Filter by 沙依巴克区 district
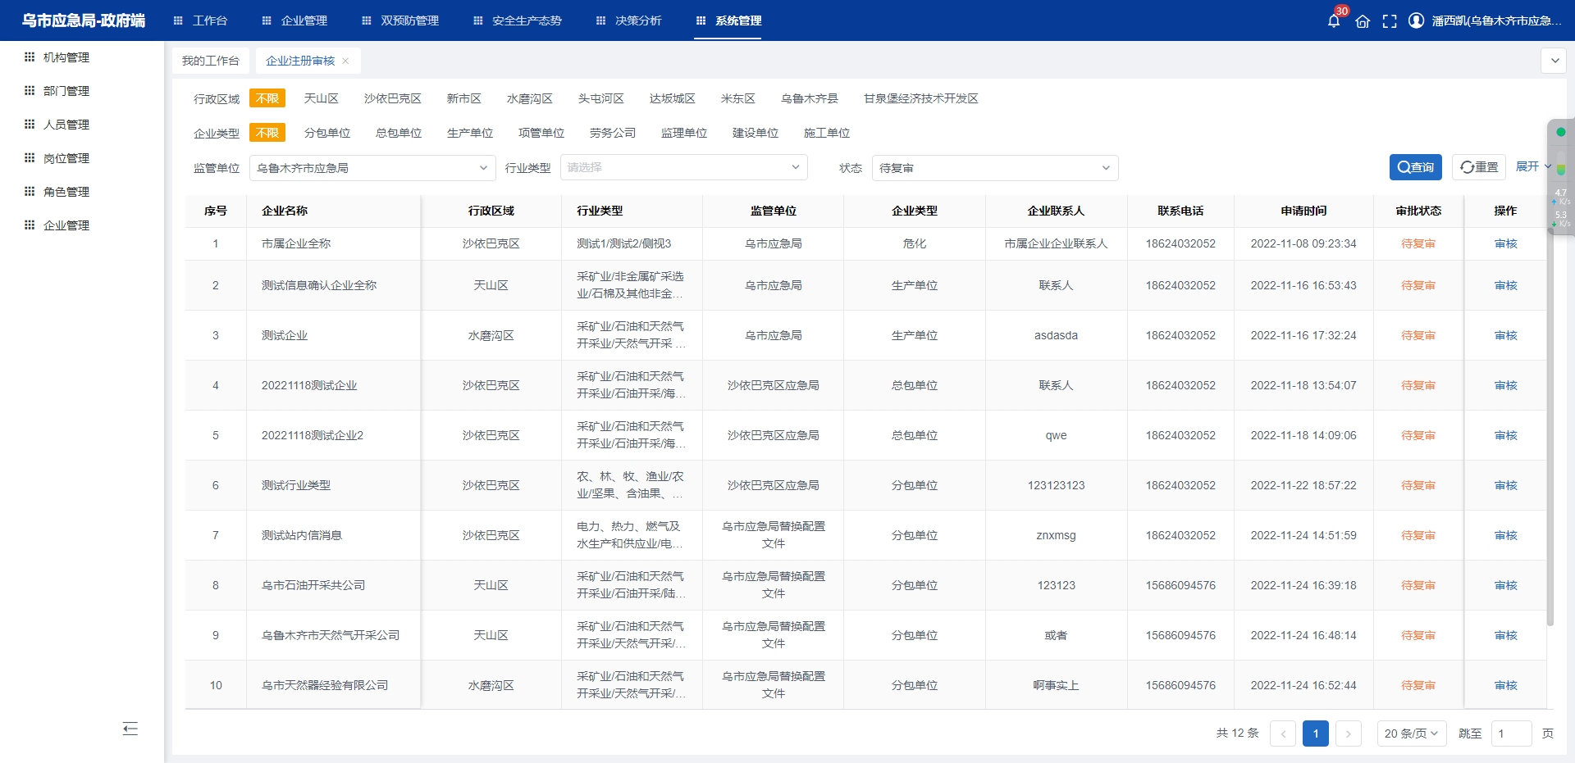The image size is (1575, 763). pos(393,98)
